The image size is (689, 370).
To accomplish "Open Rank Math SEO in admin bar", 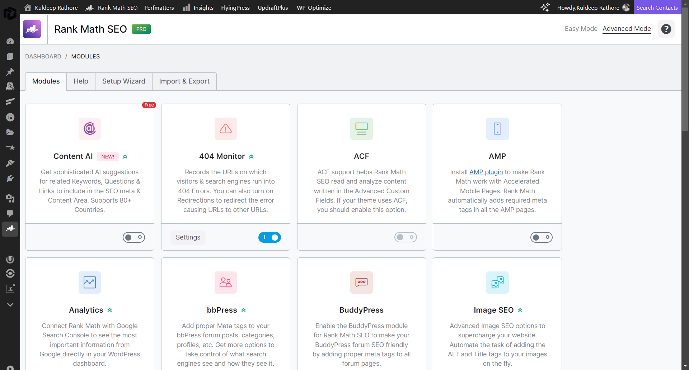I will [x=111, y=8].
